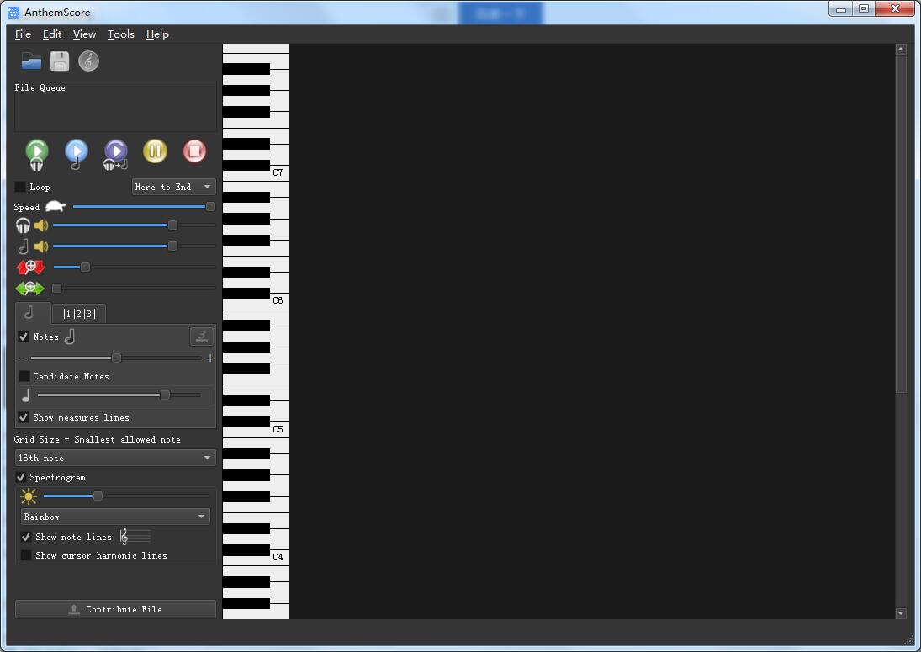This screenshot has height=652, width=921.
Task: Click the C4 piano key
Action: (279, 558)
